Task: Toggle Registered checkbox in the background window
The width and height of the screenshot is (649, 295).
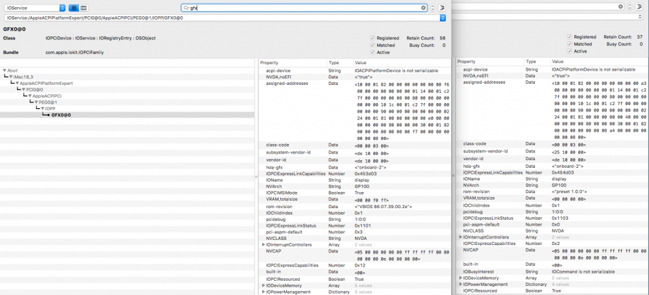Action: 570,37
